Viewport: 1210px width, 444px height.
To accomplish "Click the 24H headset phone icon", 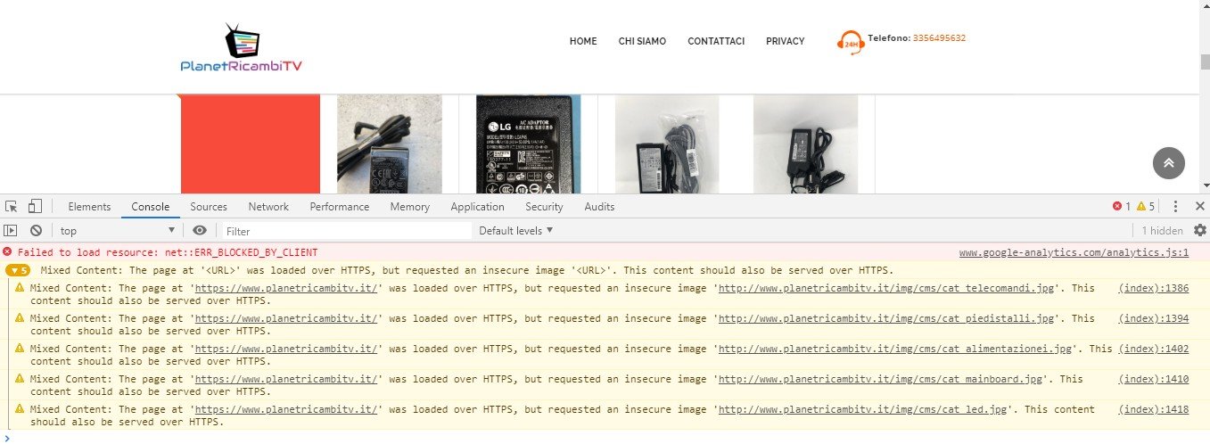I will (x=851, y=42).
